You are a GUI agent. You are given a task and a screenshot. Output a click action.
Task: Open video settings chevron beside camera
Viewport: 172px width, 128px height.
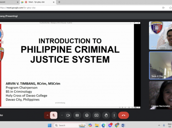tap(62, 115)
